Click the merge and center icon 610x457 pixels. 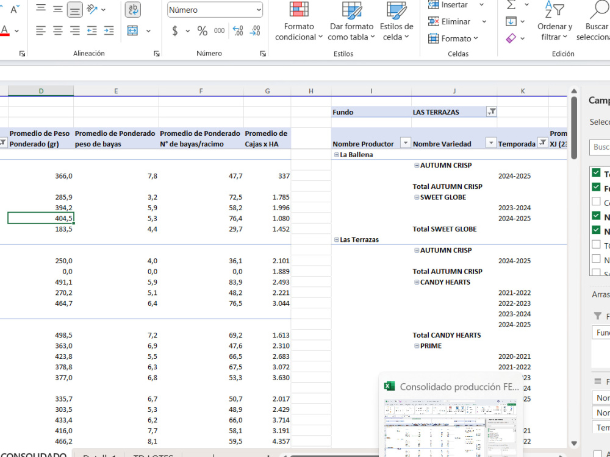click(x=132, y=30)
